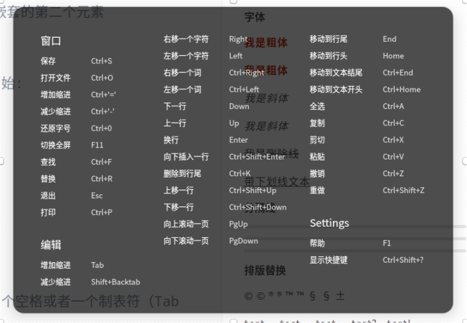The width and height of the screenshot is (467, 323).
Task: Click the 窗口 section heading
Action: pos(51,41)
